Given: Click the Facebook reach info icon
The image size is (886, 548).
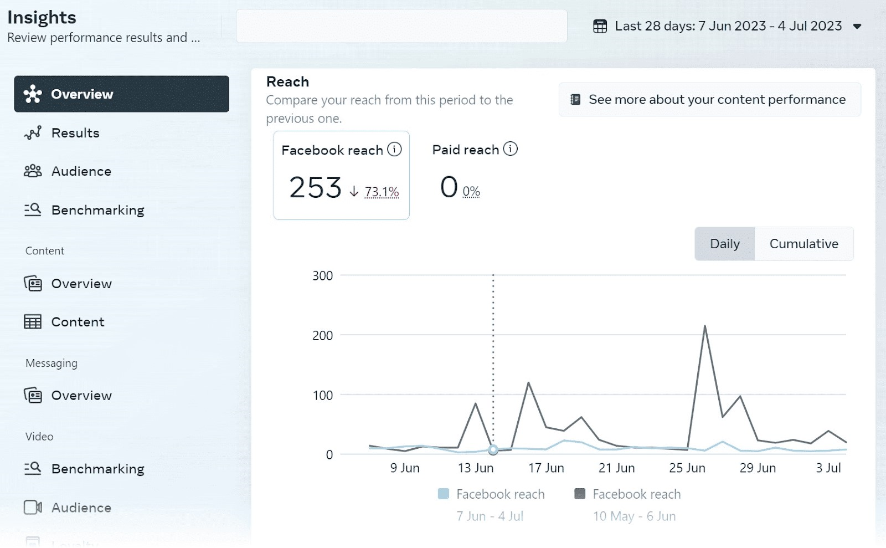Looking at the screenshot, I should tap(394, 149).
